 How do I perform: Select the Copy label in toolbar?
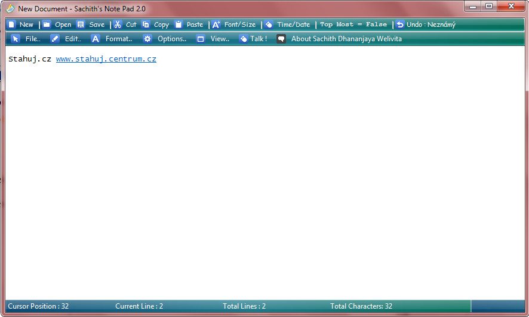161,24
